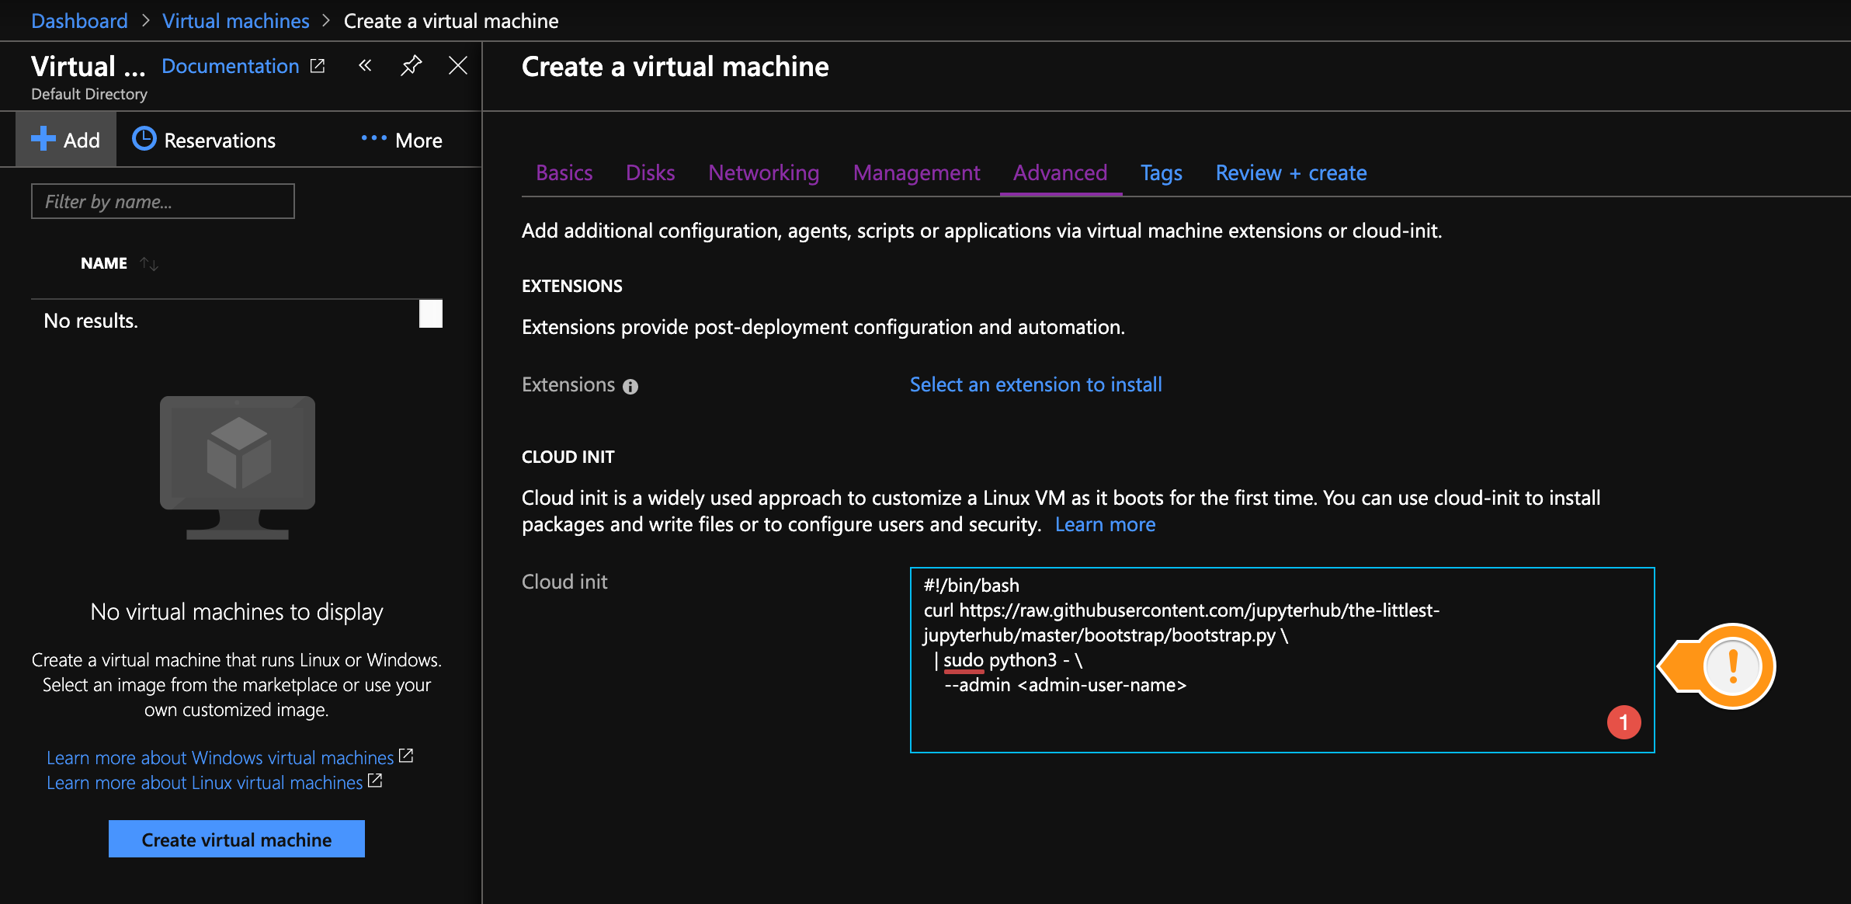Click the pin blade icon
1851x904 pixels.
coord(411,66)
